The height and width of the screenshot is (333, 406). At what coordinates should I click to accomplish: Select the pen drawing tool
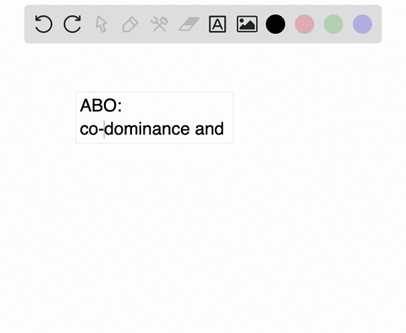(x=130, y=25)
